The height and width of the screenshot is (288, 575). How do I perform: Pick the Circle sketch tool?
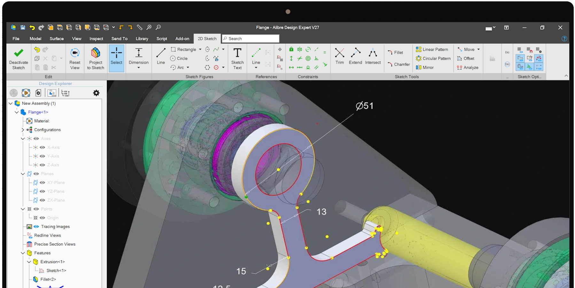pyautogui.click(x=179, y=58)
